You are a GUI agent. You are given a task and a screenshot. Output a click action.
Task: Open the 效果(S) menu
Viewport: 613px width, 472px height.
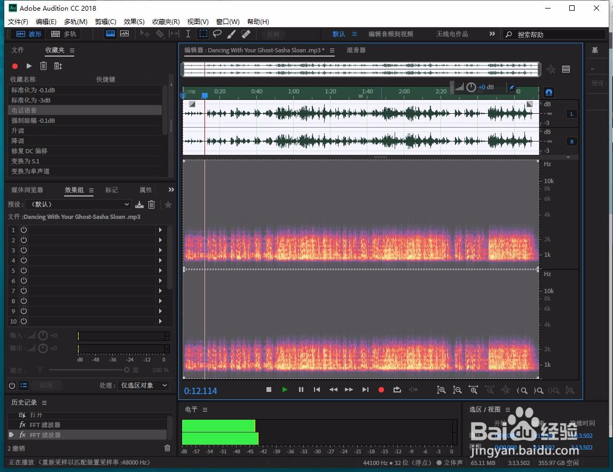[134, 21]
